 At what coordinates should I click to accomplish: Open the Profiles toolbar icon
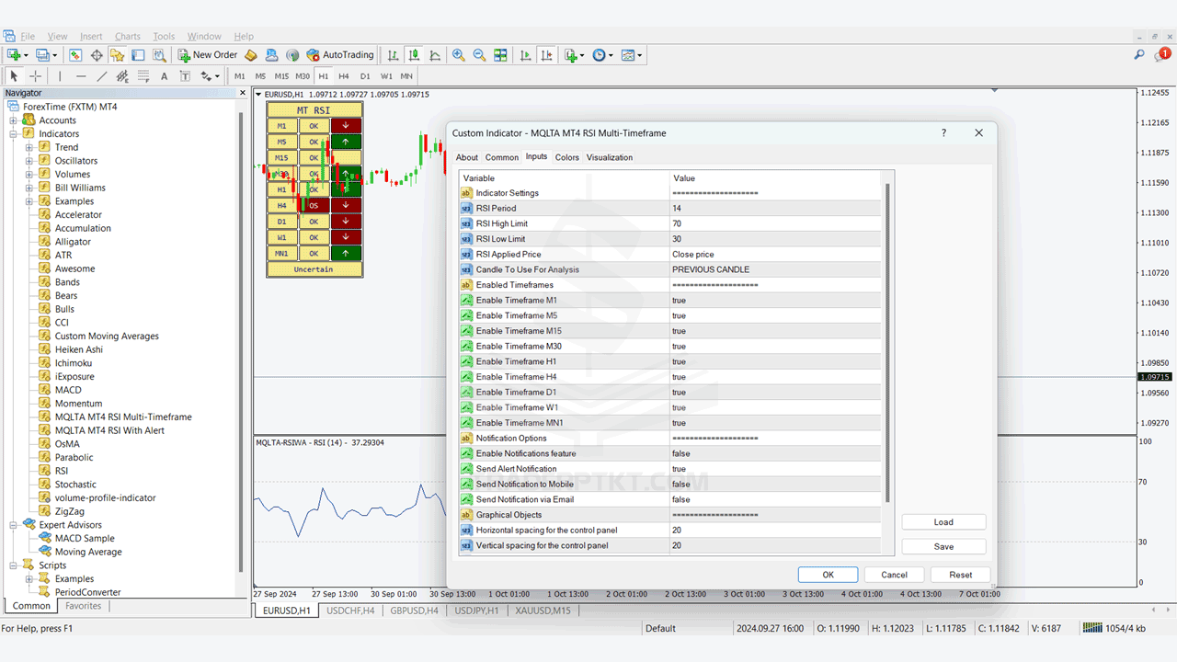pyautogui.click(x=42, y=55)
